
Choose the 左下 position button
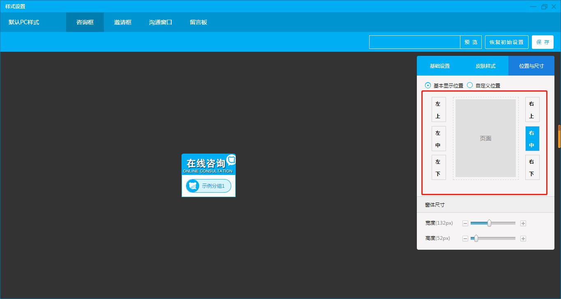pyautogui.click(x=438, y=168)
